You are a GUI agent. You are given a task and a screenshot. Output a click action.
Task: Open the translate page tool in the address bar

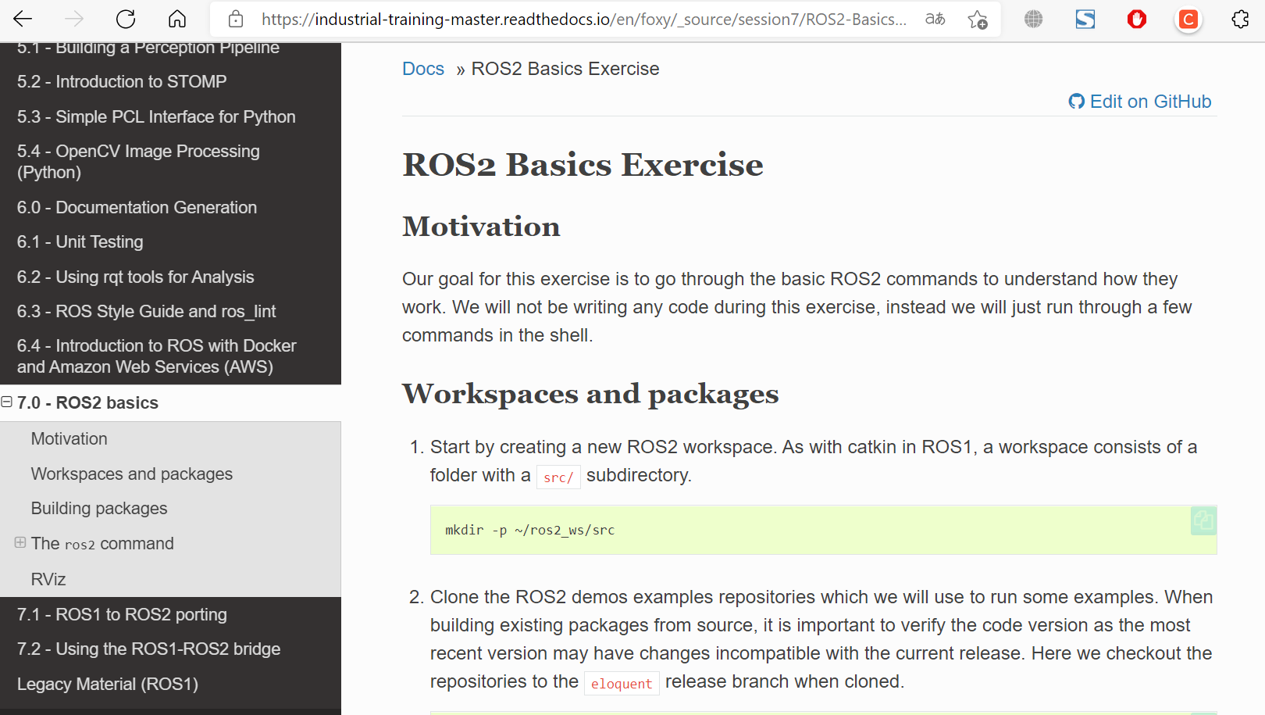click(934, 20)
